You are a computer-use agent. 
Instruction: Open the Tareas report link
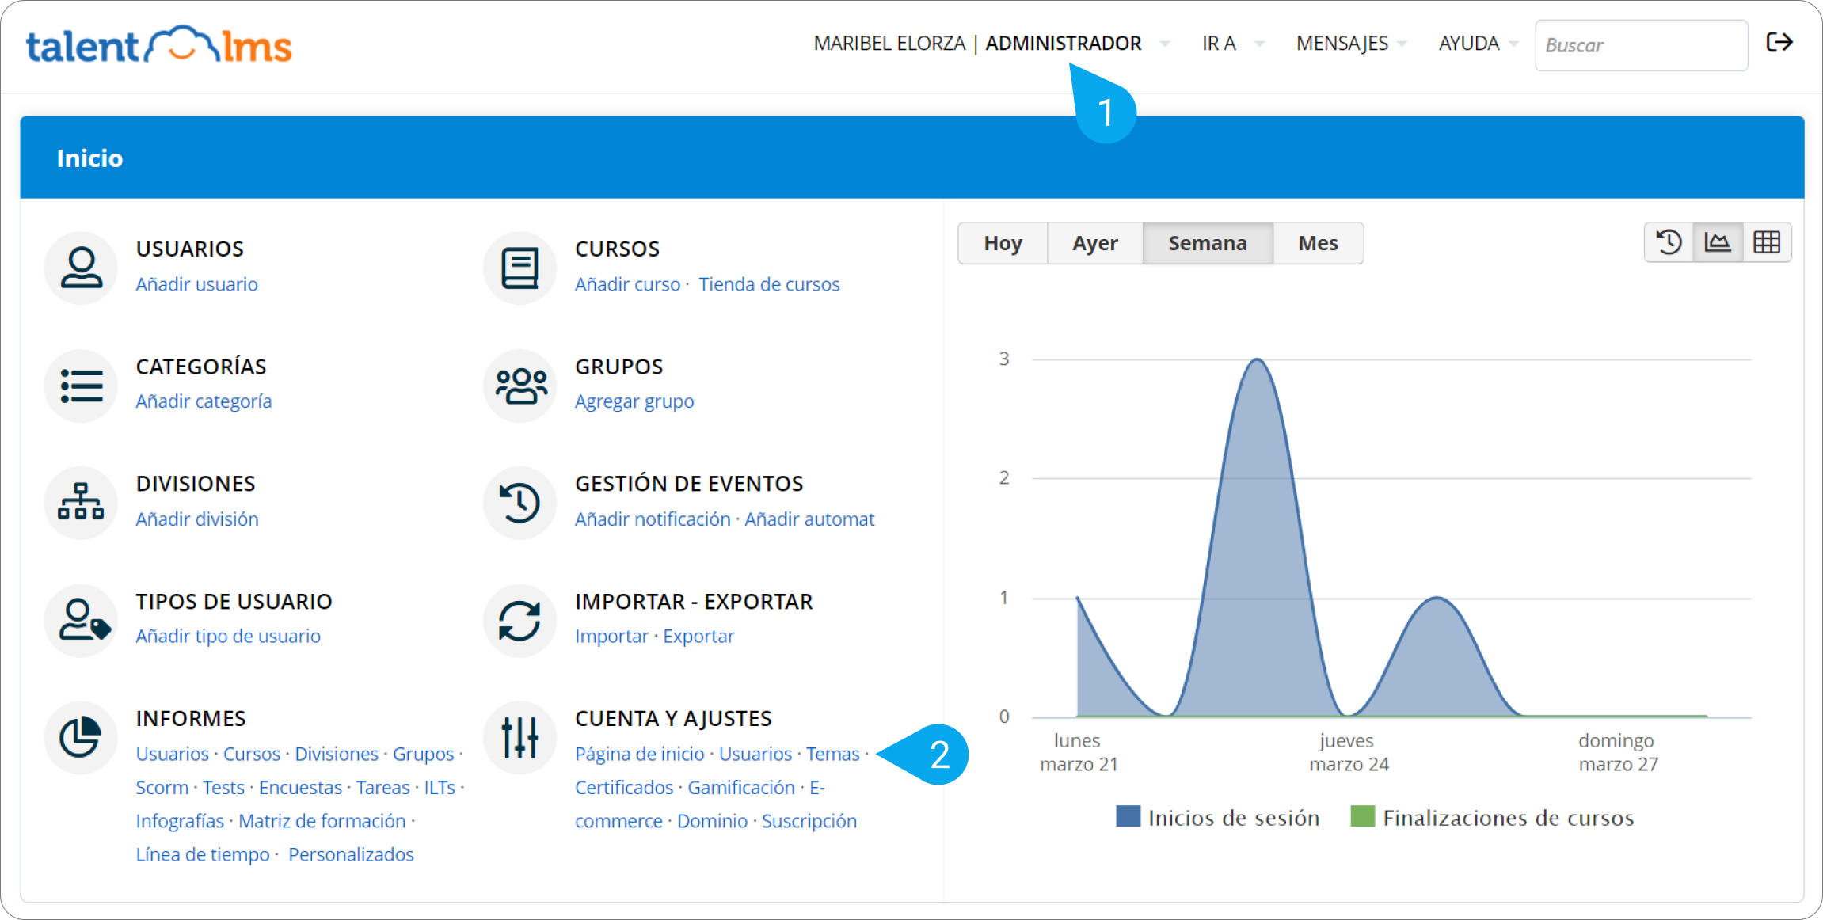point(382,788)
